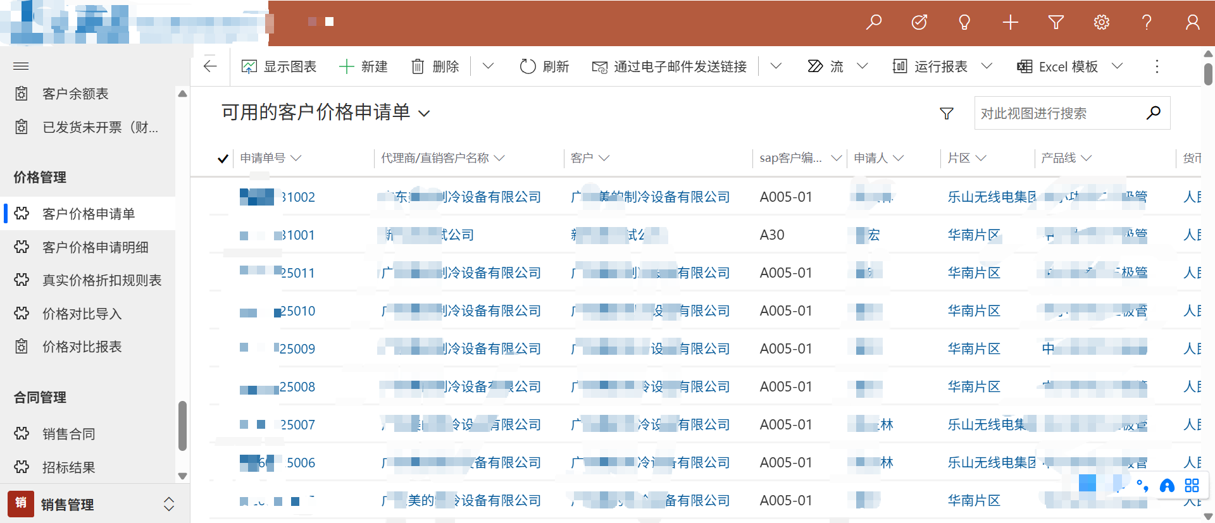The width and height of the screenshot is (1215, 523).
Task: Expand the 运行报表 dropdown arrow
Action: click(987, 66)
